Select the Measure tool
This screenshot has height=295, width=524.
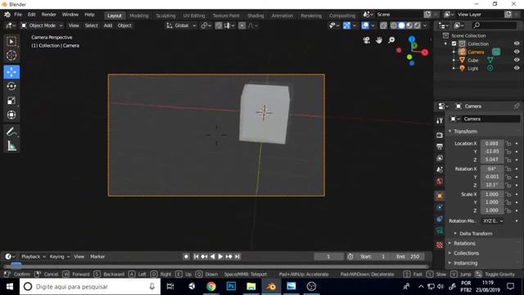(11, 146)
